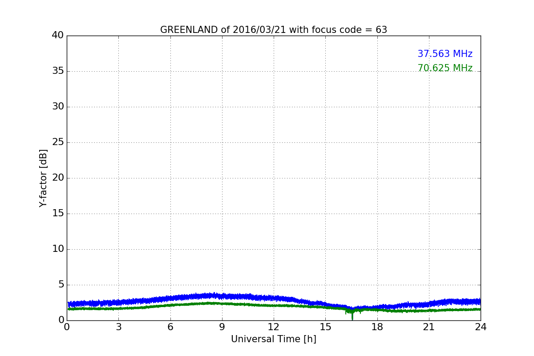Select the green 70.625 MHz legend label
534x356 pixels.
(445, 68)
